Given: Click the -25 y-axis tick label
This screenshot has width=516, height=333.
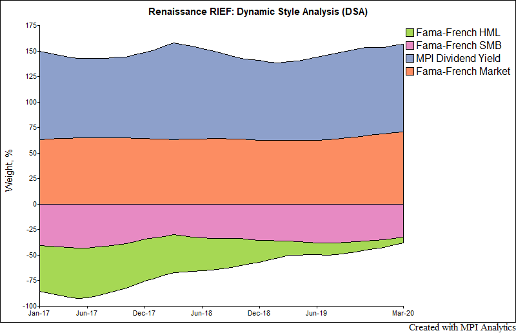Looking at the screenshot, I should pyautogui.click(x=32, y=230).
